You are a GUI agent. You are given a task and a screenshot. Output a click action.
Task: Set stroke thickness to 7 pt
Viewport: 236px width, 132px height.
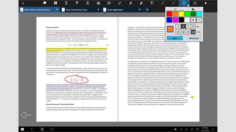[x=188, y=27]
